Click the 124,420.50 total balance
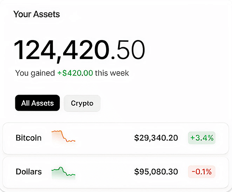The image size is (232, 192). 79,50
